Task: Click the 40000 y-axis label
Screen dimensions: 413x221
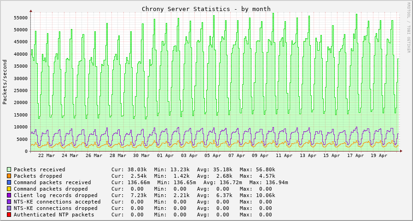Action: point(21,54)
